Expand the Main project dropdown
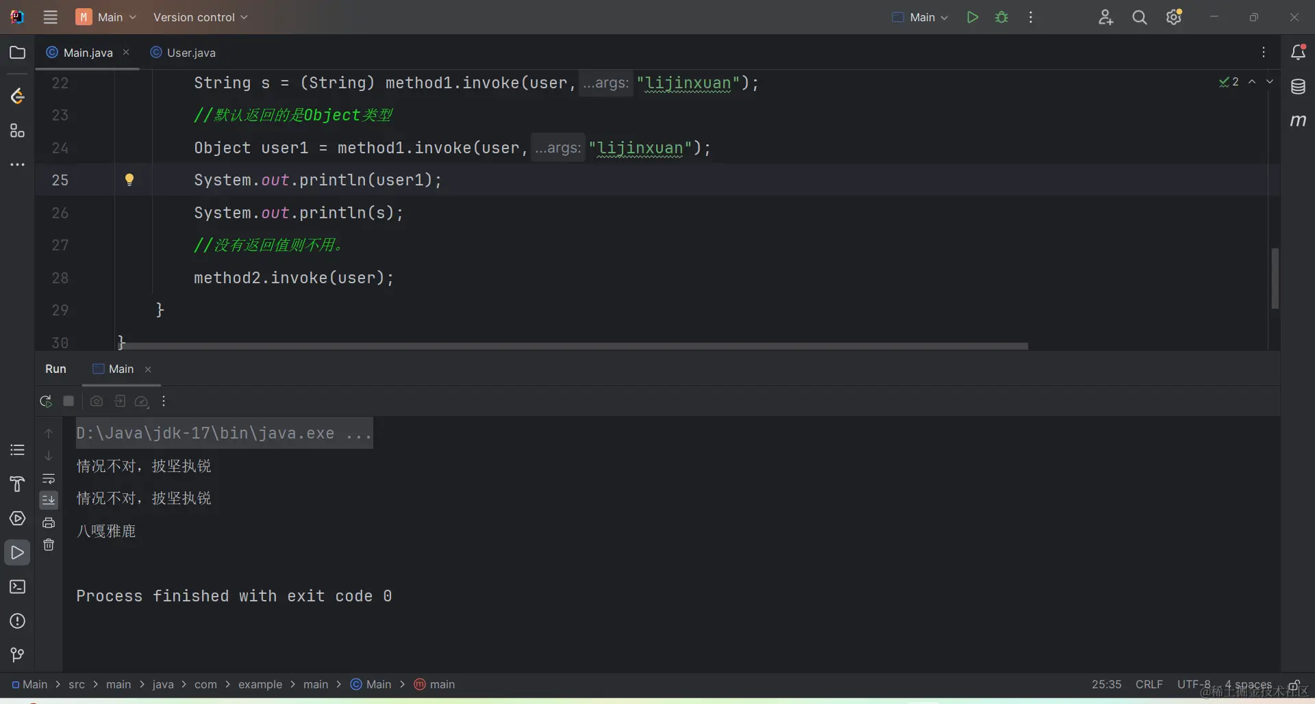The height and width of the screenshot is (704, 1315). click(x=107, y=17)
